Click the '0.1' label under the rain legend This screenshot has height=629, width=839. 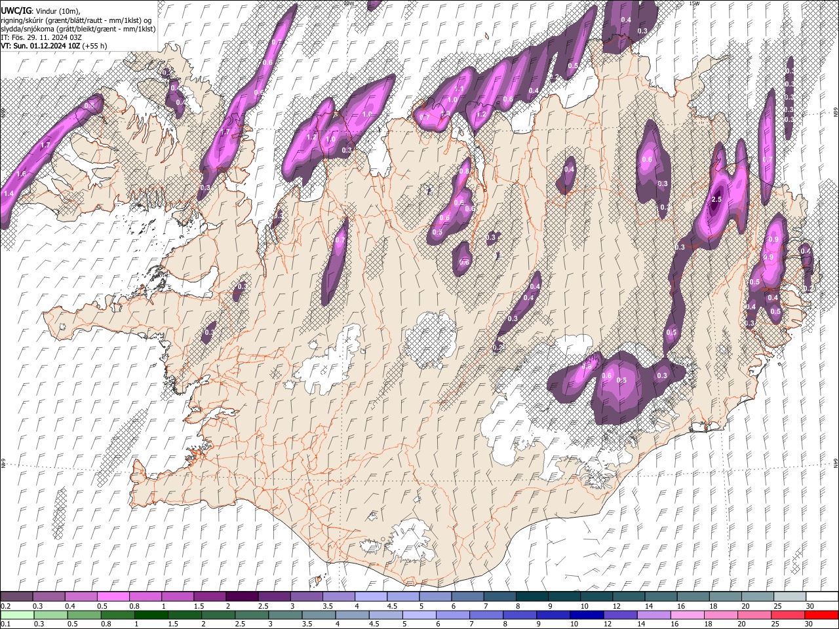click(6, 624)
